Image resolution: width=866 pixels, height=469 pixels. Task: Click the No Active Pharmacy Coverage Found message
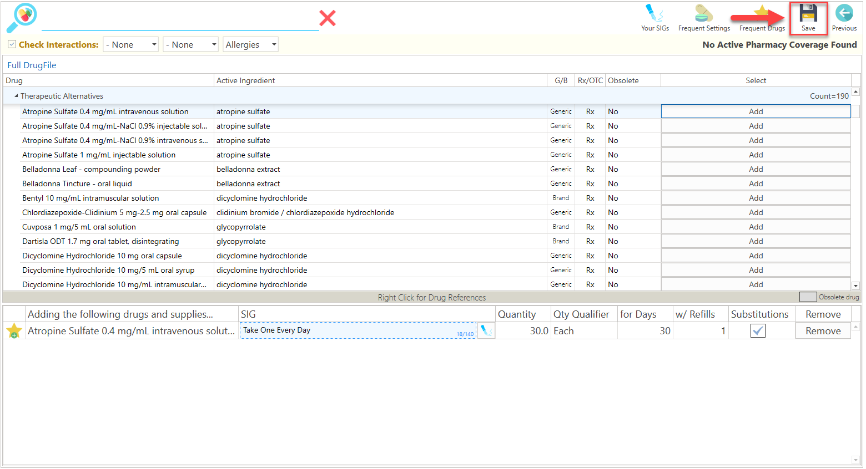click(x=779, y=44)
